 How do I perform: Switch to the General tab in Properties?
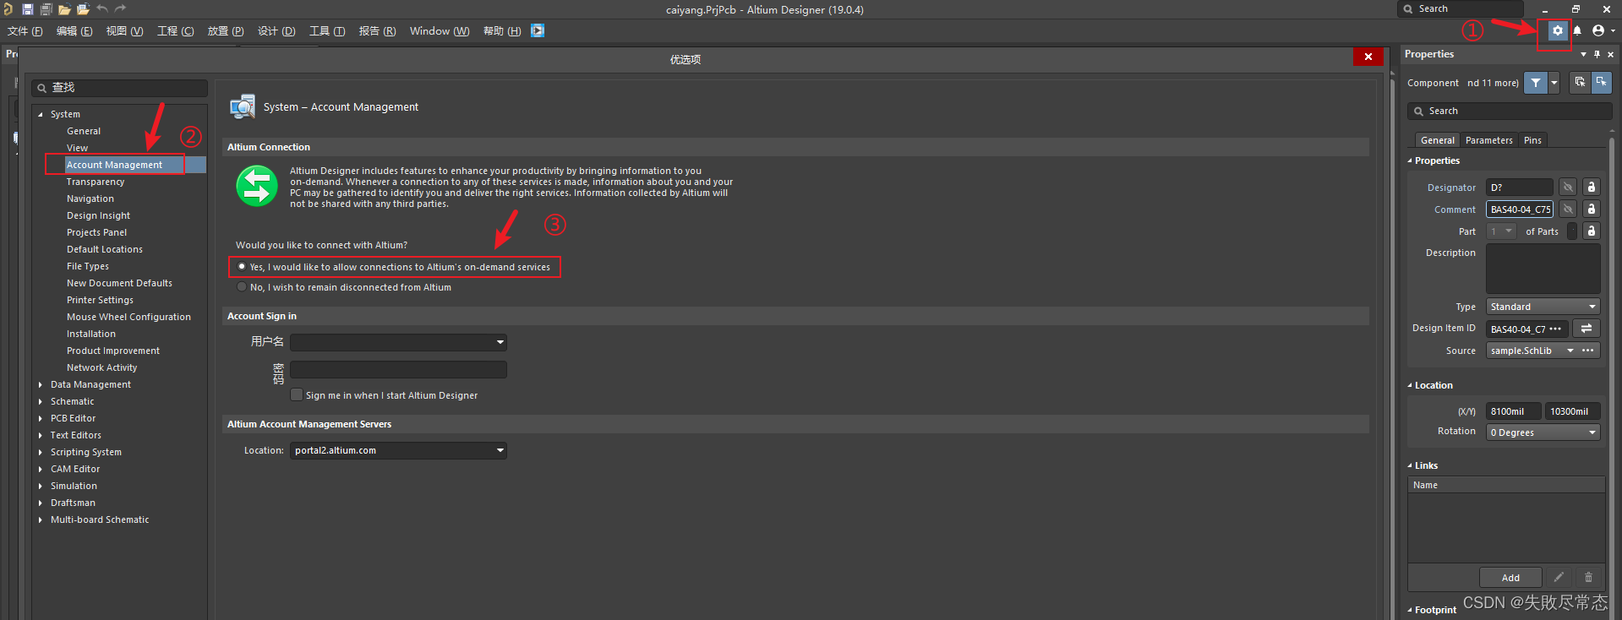coord(1437,140)
